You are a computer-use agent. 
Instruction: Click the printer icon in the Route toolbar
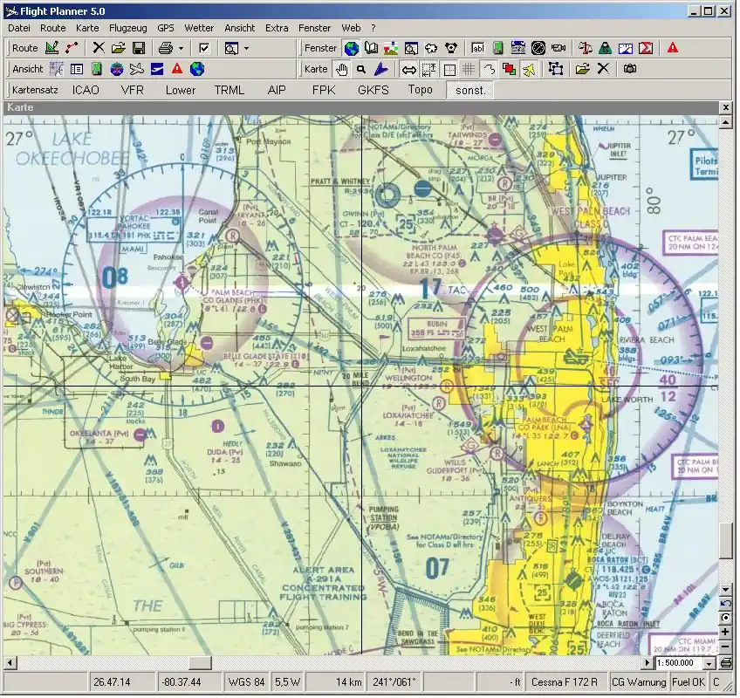[x=166, y=48]
